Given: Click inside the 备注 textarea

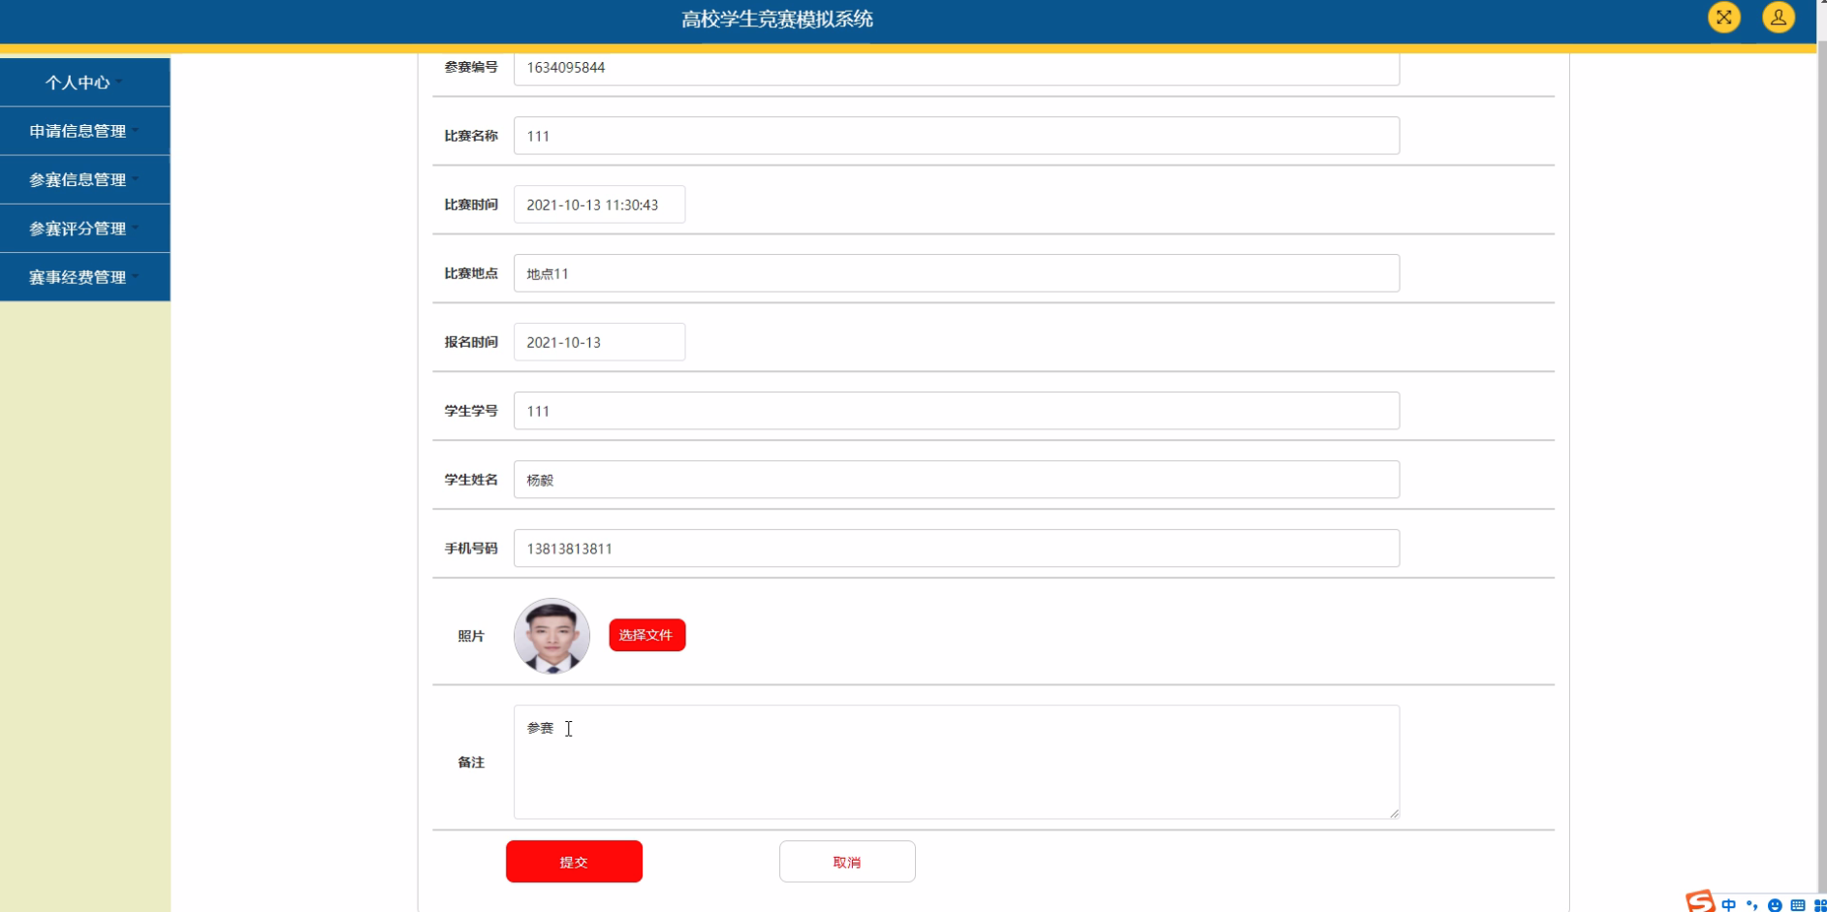Looking at the screenshot, I should (x=957, y=762).
